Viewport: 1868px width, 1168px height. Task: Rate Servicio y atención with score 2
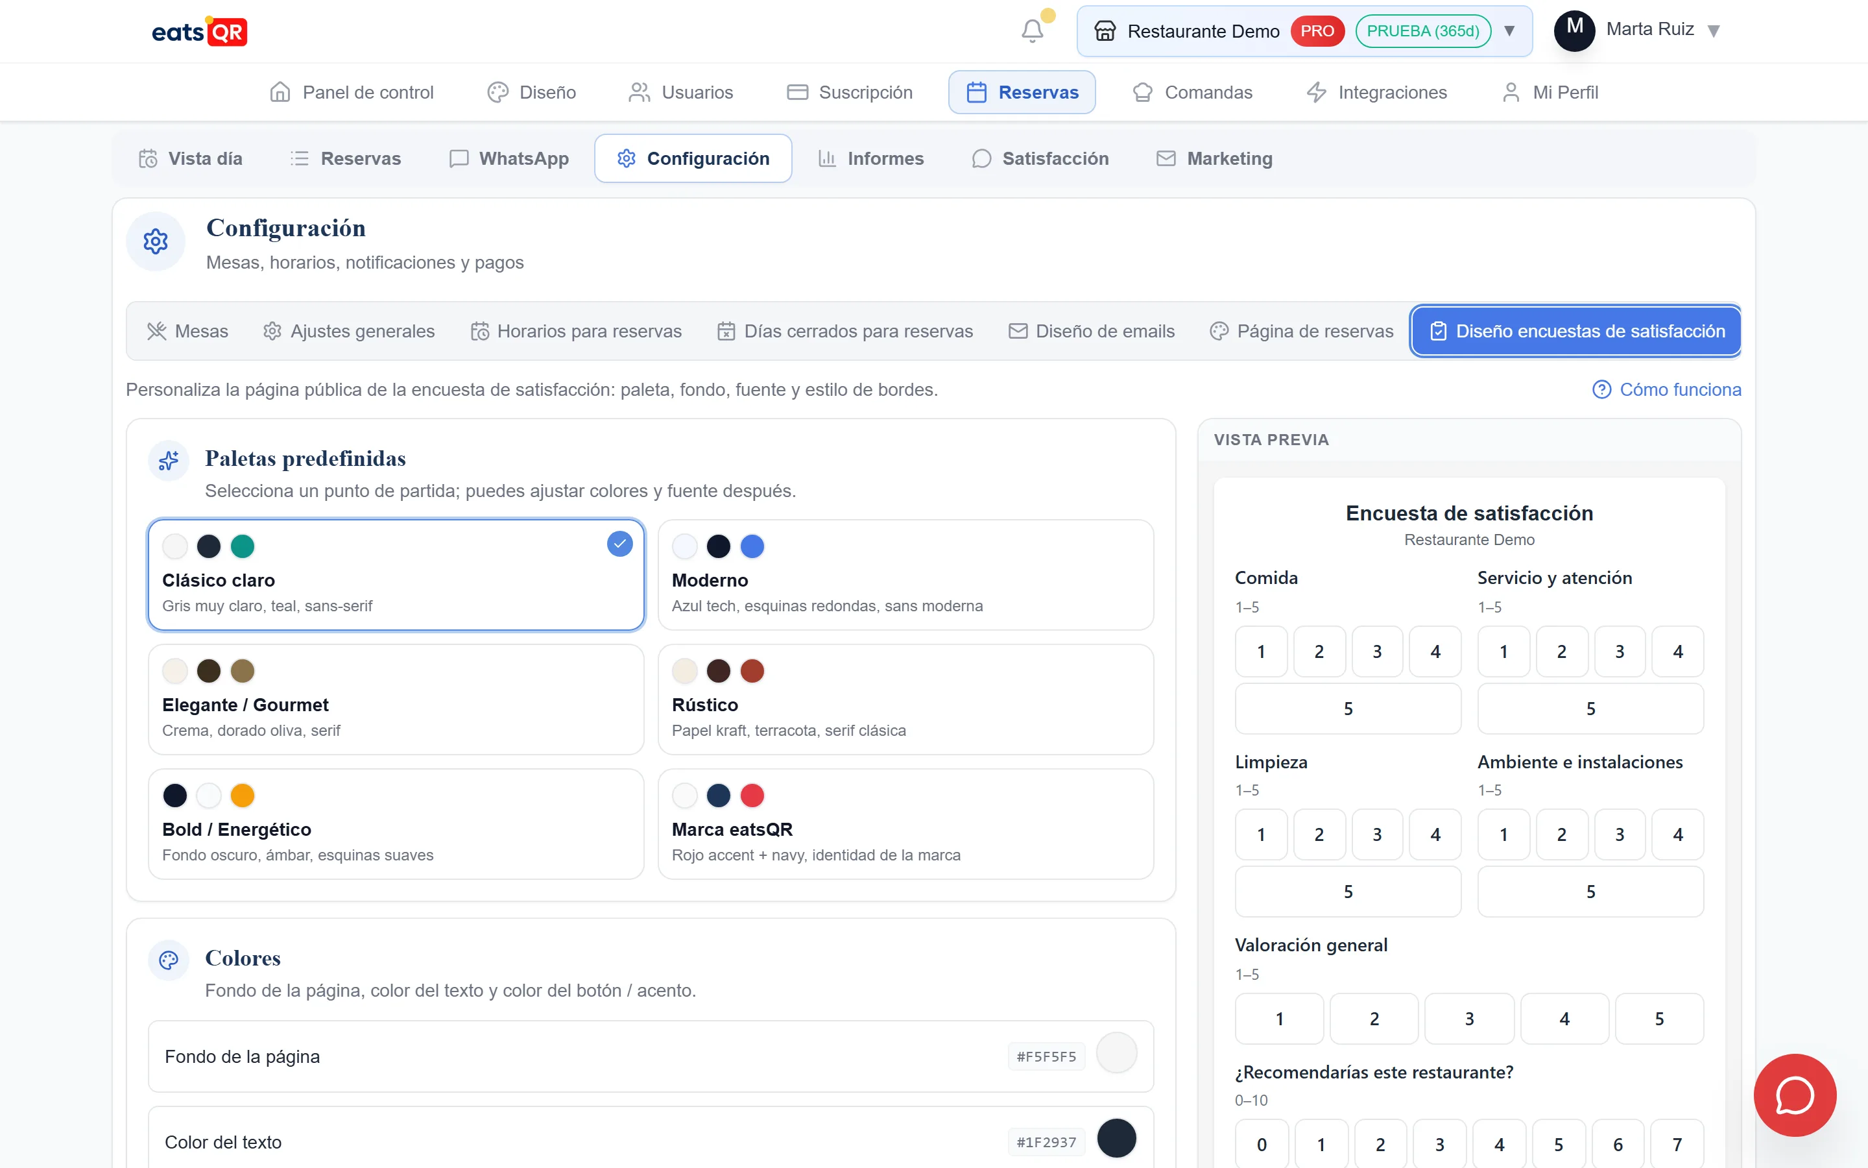1562,651
